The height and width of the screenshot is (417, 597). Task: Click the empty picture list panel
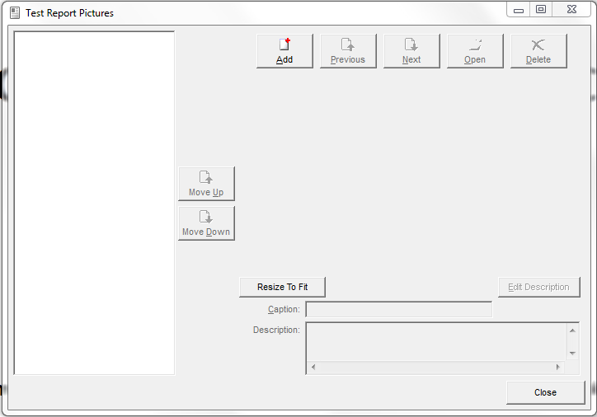tap(94, 203)
